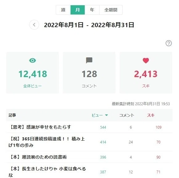This screenshot has height=178, width=179.
Task: Click the 12,418 全体ビュー card
Action: point(33,72)
